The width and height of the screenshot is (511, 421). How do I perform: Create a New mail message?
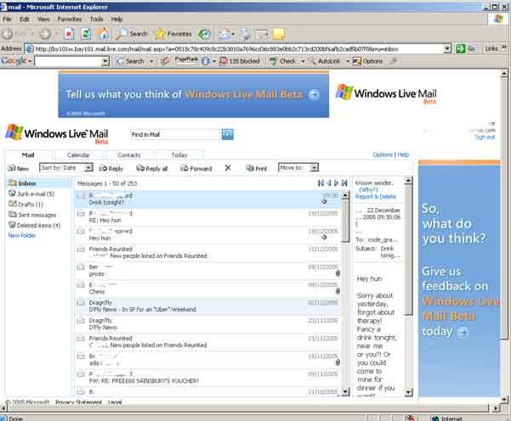(18, 168)
